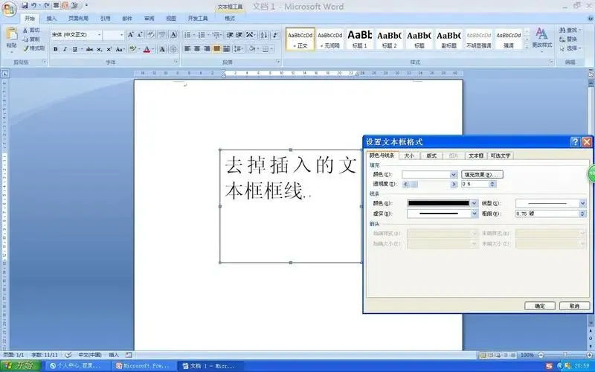The image size is (595, 372).
Task: Apply red font color button
Action: (147, 49)
